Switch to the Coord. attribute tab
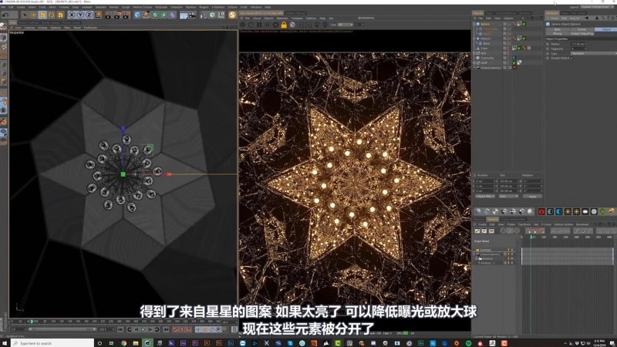Screen dimensions: 617x347 pyautogui.click(x=581, y=29)
